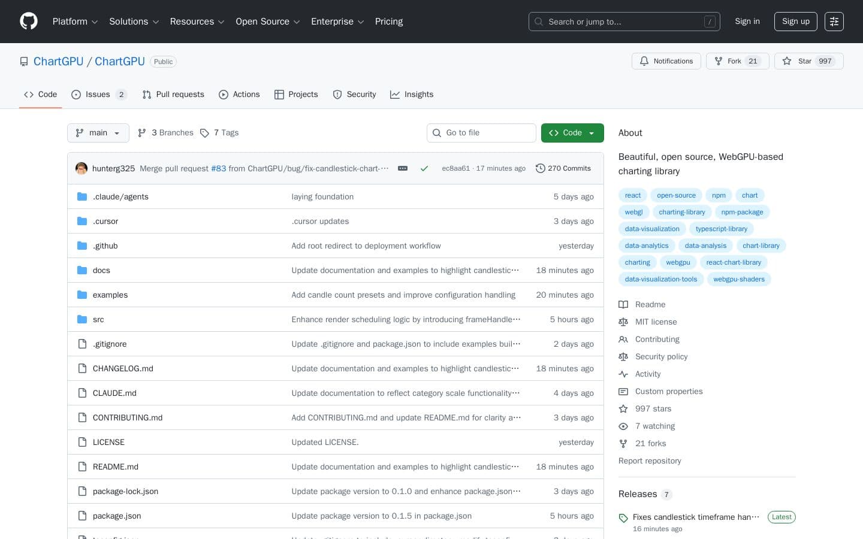Open notifications via the bell icon
Image resolution: width=863 pixels, height=539 pixels.
coord(644,61)
